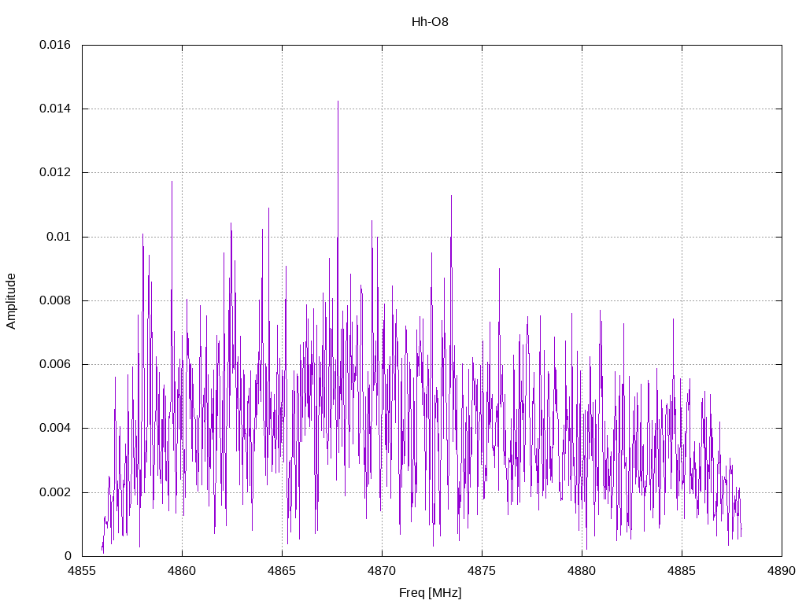Click the spectrum peak just below 4860 MHz

click(172, 182)
